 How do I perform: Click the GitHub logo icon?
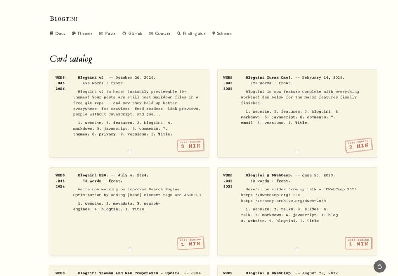click(124, 33)
